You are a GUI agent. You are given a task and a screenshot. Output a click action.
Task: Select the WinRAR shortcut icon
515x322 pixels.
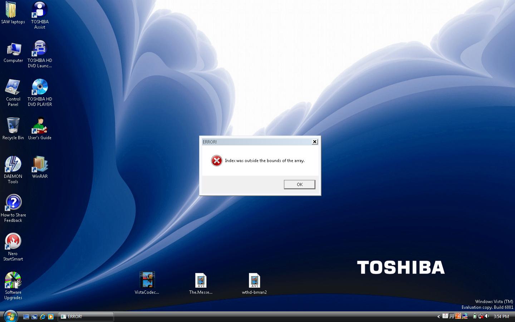[x=40, y=167]
